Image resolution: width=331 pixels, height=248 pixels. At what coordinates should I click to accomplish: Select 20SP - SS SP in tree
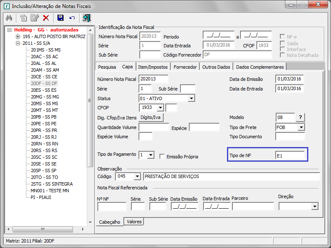point(43,170)
